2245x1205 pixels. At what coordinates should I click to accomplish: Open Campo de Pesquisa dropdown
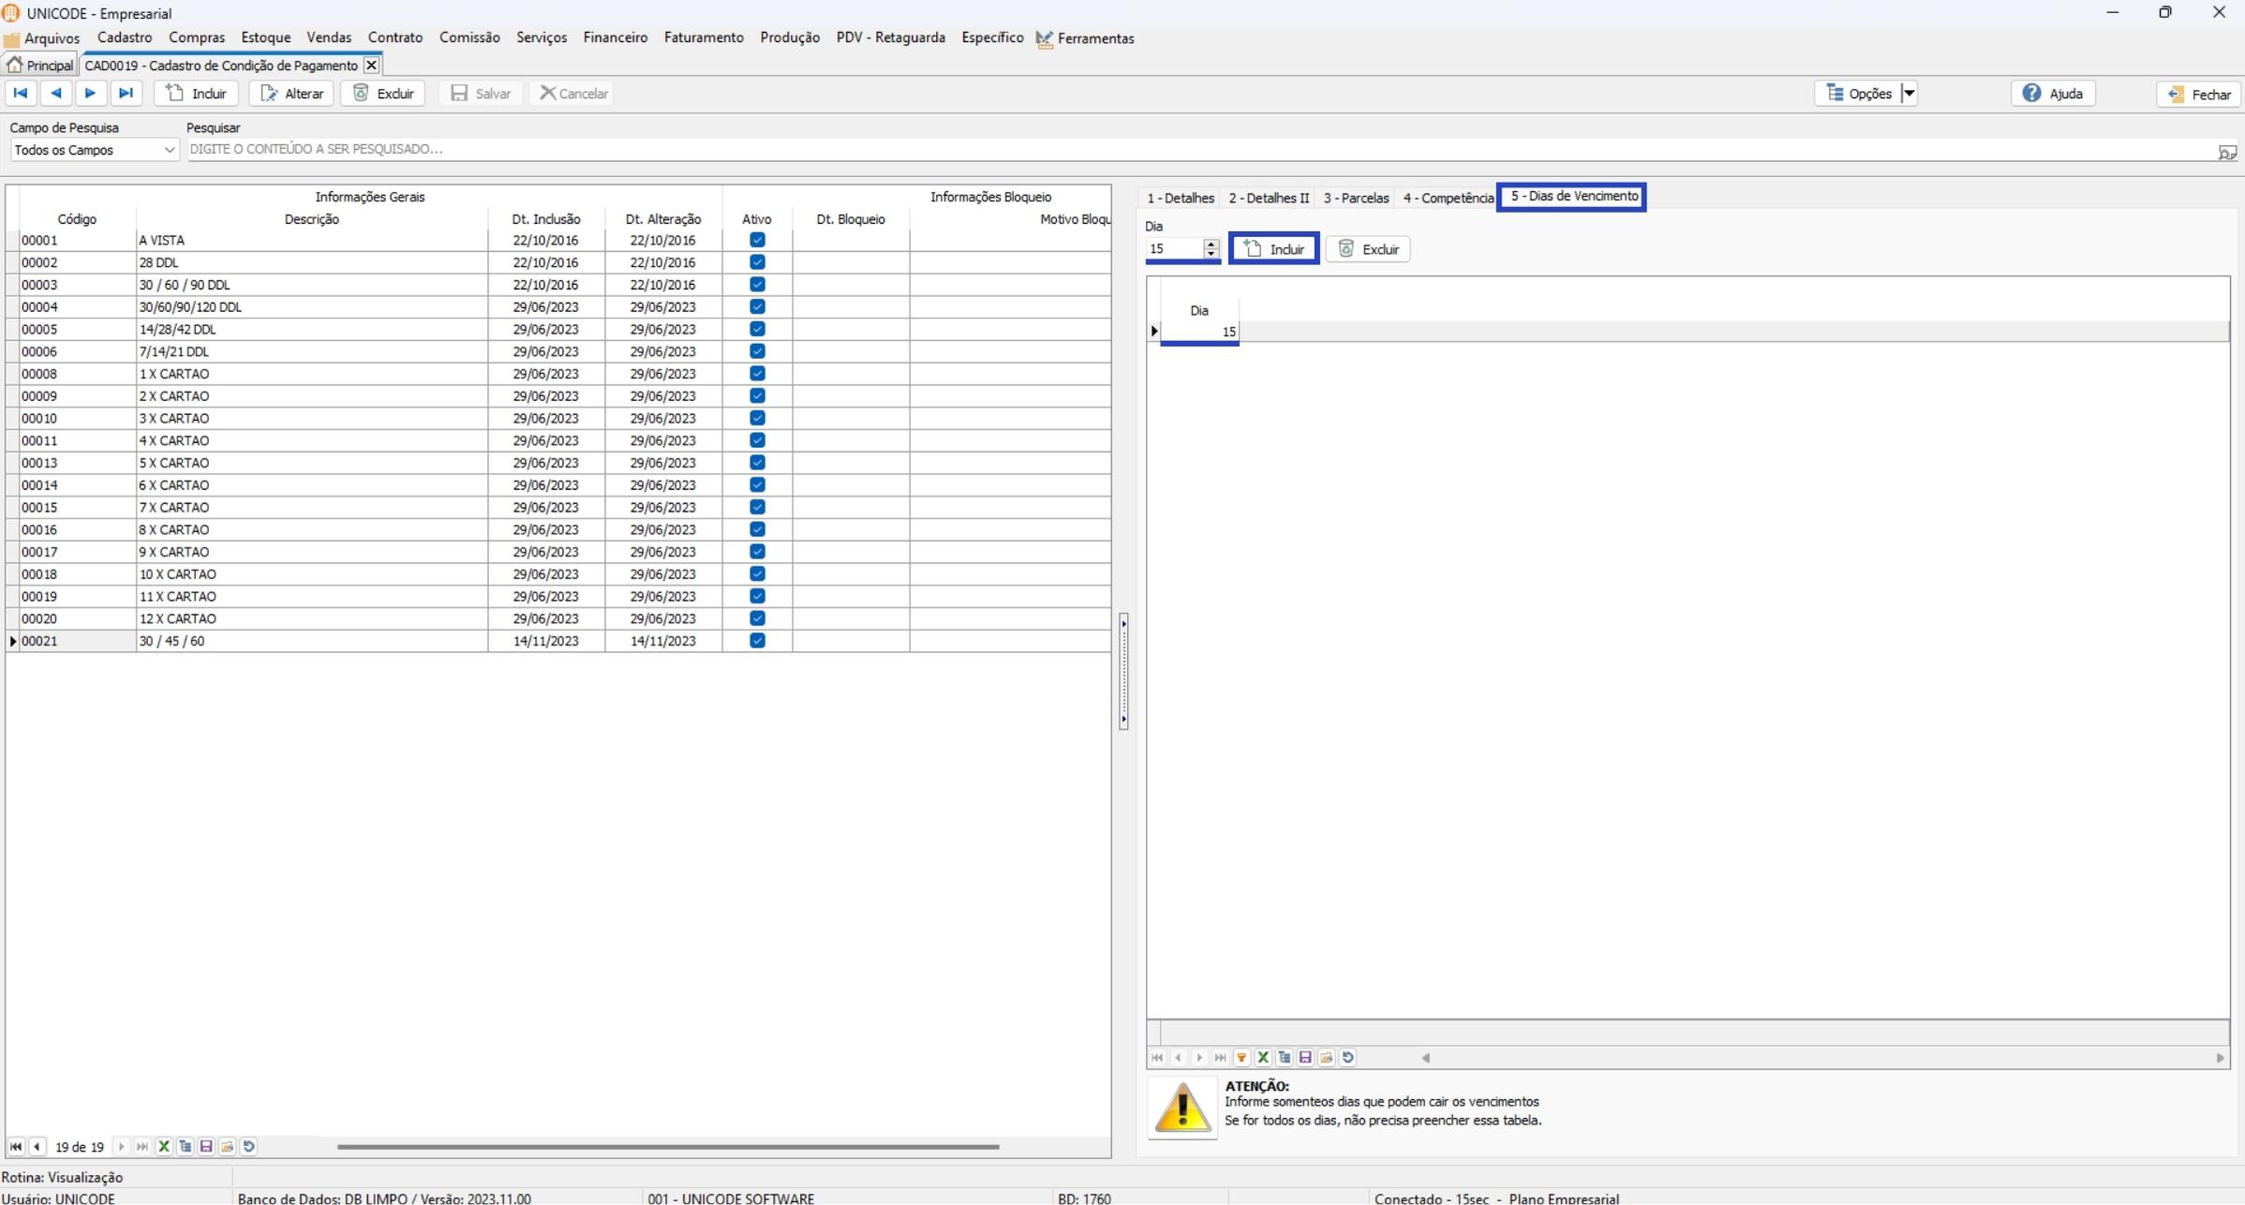point(169,150)
